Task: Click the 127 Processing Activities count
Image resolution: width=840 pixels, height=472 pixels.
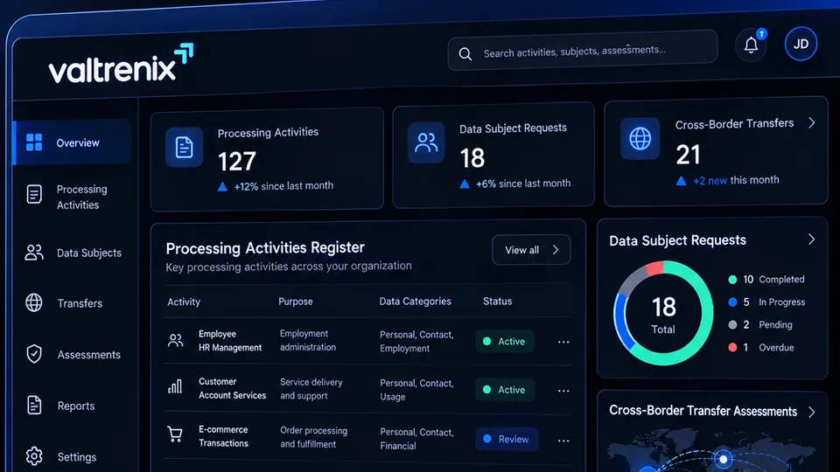Action: pos(237,161)
